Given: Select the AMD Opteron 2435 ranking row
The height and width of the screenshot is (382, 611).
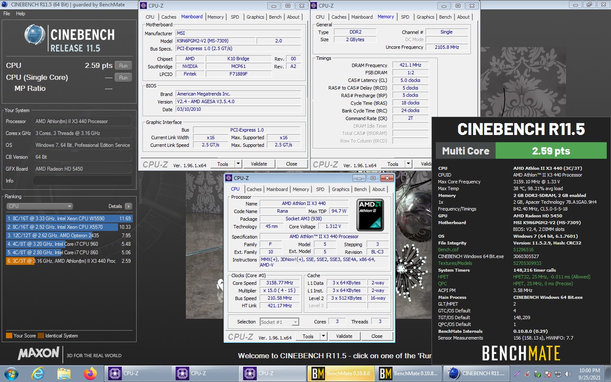Looking at the screenshot, I should point(69,236).
